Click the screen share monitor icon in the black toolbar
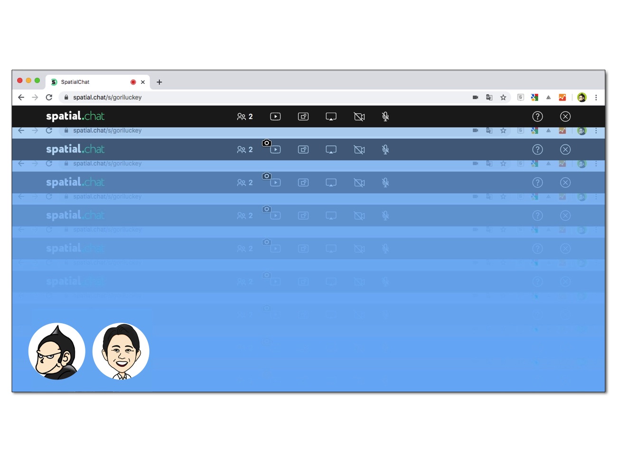617x462 pixels. pyautogui.click(x=331, y=117)
